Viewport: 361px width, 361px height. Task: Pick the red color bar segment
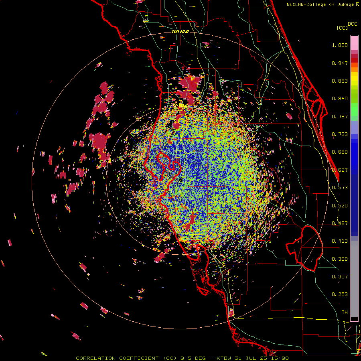coord(354,60)
